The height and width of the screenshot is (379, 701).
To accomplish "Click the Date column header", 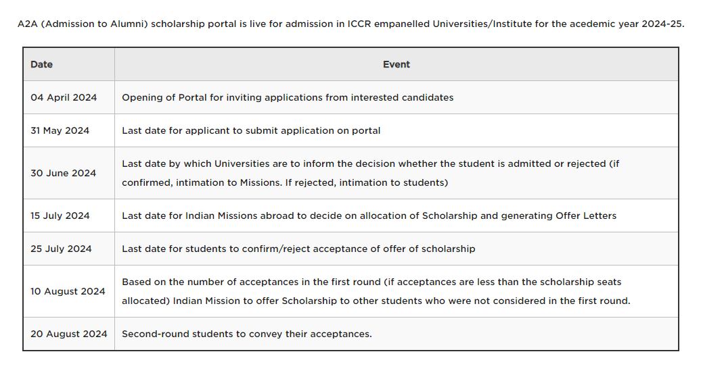I will click(69, 64).
